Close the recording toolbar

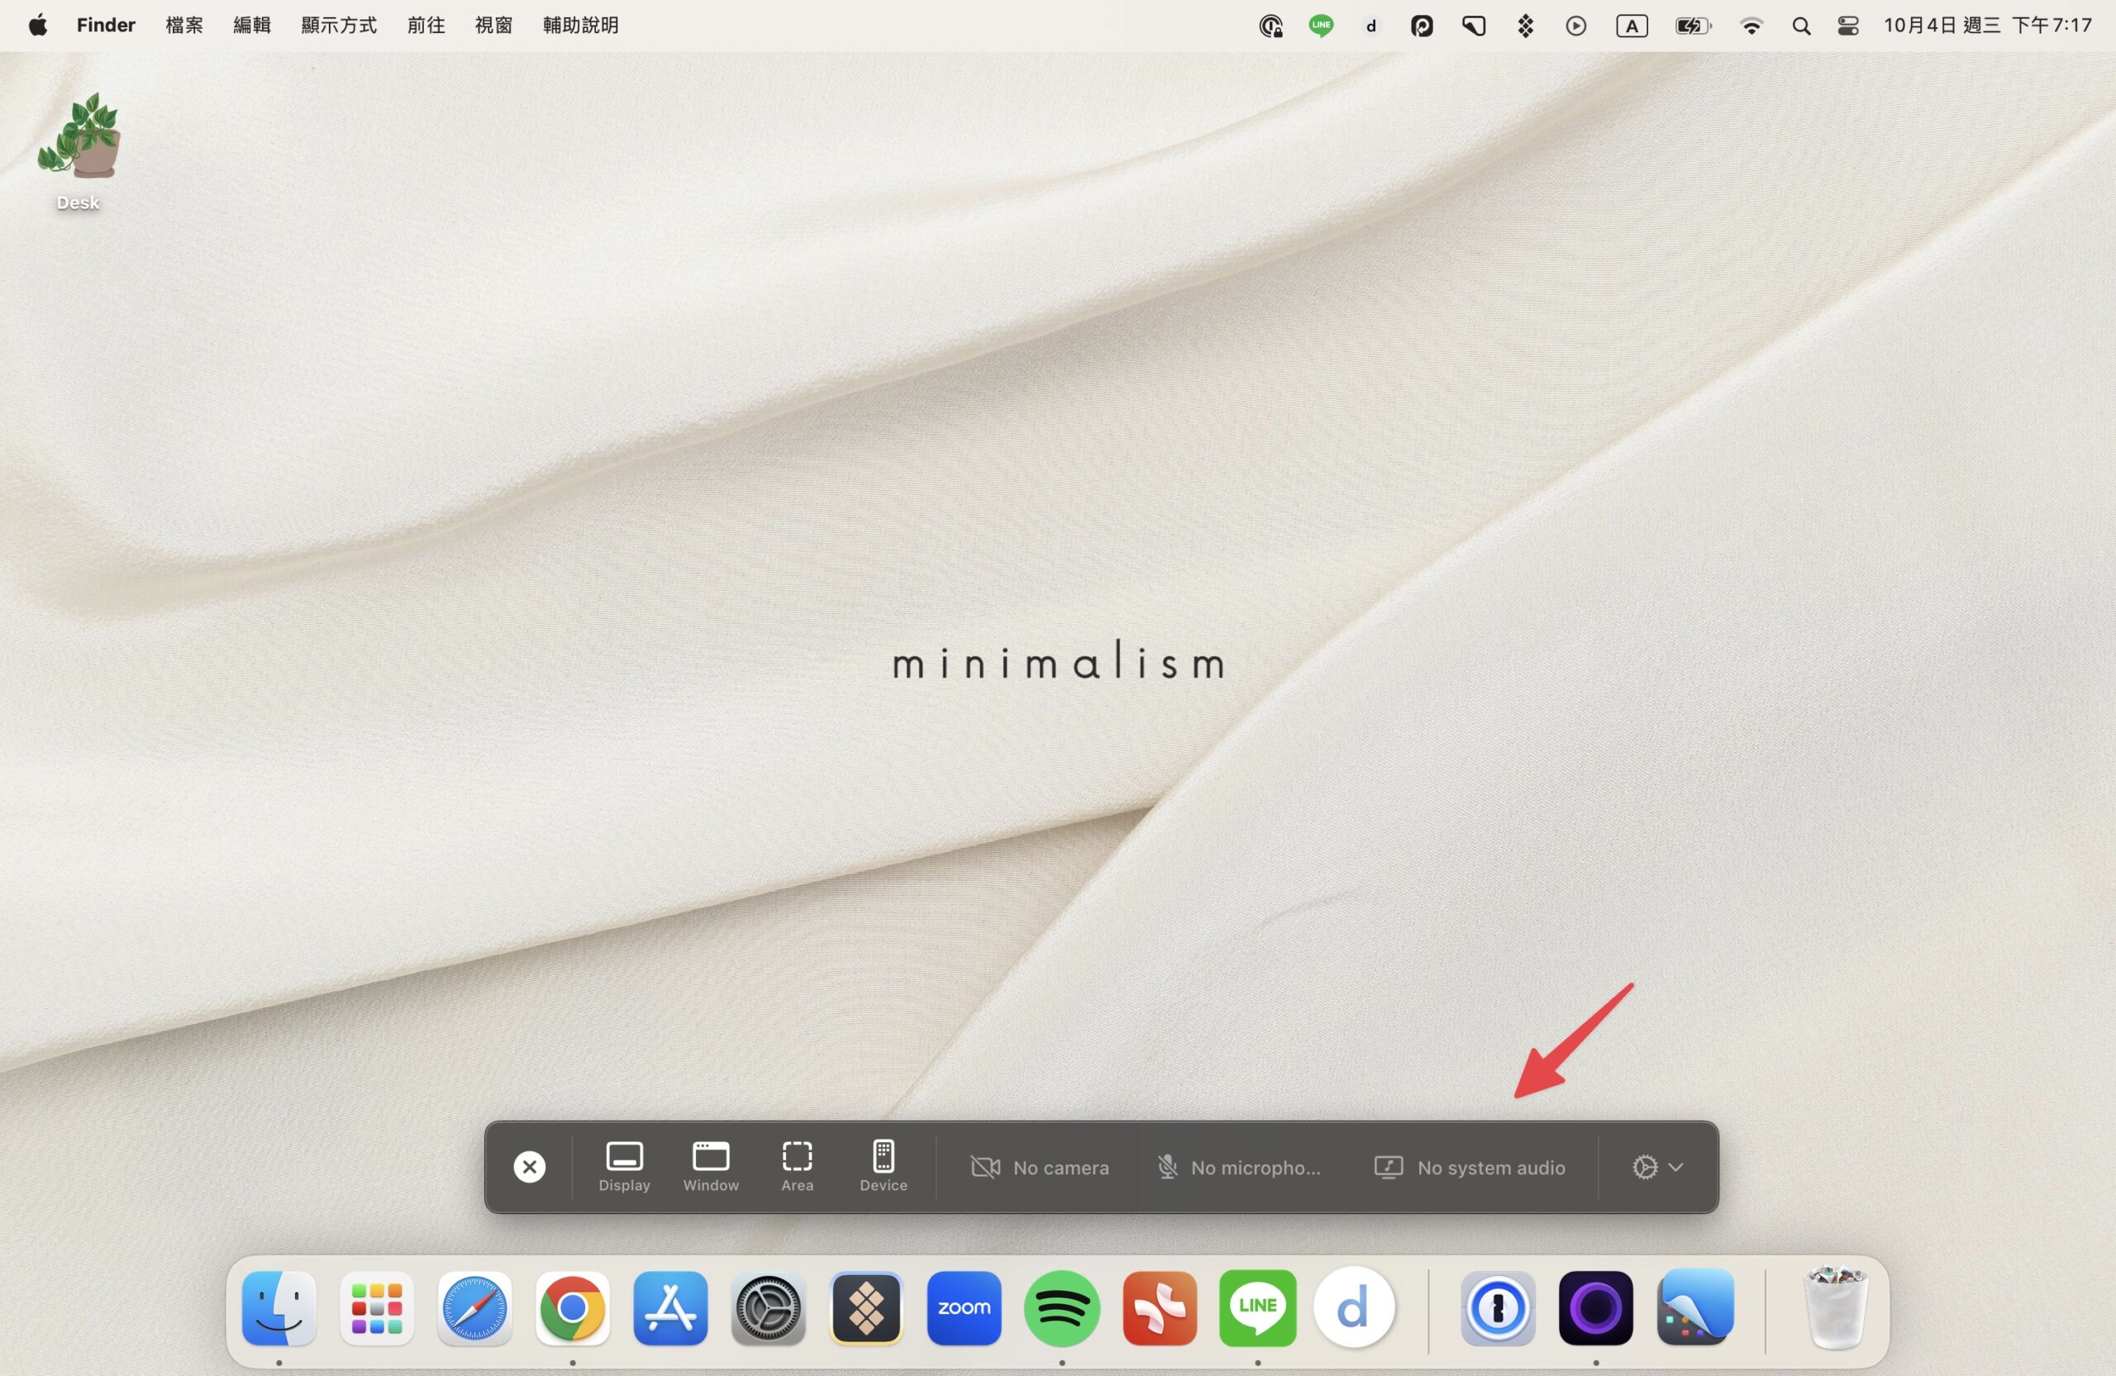tap(529, 1167)
